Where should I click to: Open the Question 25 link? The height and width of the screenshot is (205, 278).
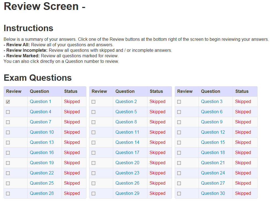(x=42, y=183)
